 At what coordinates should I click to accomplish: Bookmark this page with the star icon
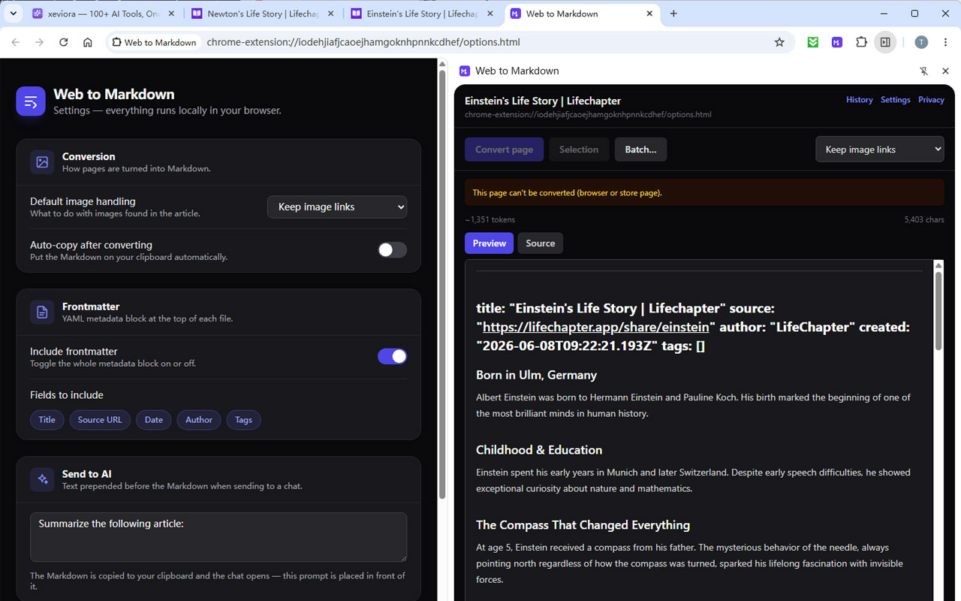coord(779,42)
